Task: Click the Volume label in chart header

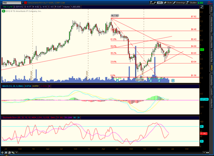Action: (66, 7)
